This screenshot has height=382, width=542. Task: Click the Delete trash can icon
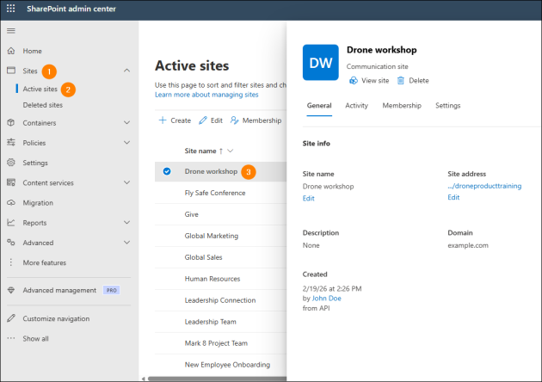pos(401,81)
